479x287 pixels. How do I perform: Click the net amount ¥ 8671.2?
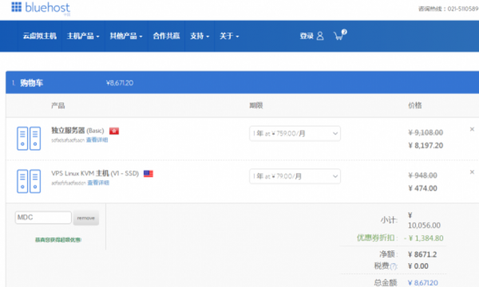click(x=422, y=254)
